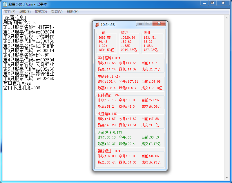Click the line 窗口不透明度=90%
The image size is (232, 183).
click(x=21, y=88)
